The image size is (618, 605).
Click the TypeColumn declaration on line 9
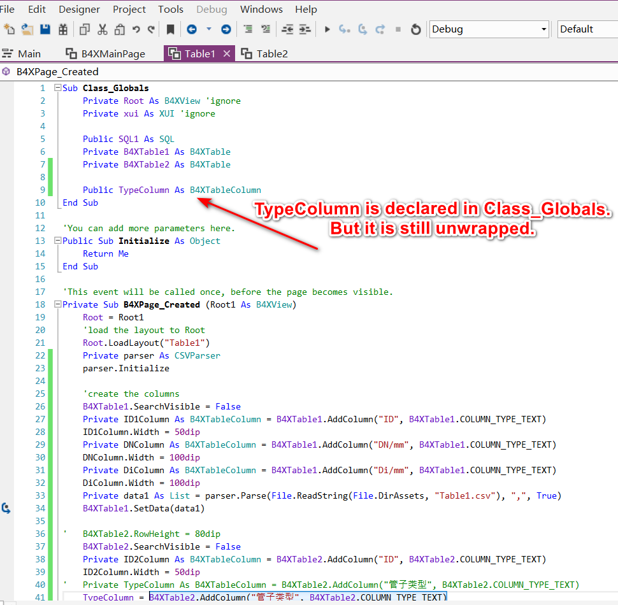143,190
